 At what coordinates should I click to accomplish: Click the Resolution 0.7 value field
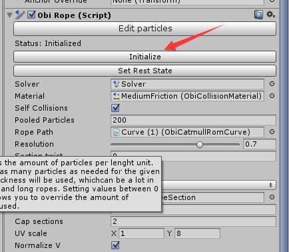260,144
